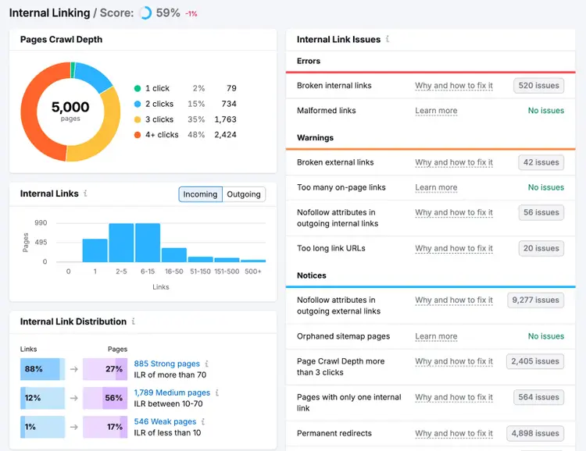This screenshot has width=586, height=451.
Task: Open info icon beside Internal Link Distribution
Action: pyautogui.click(x=134, y=321)
